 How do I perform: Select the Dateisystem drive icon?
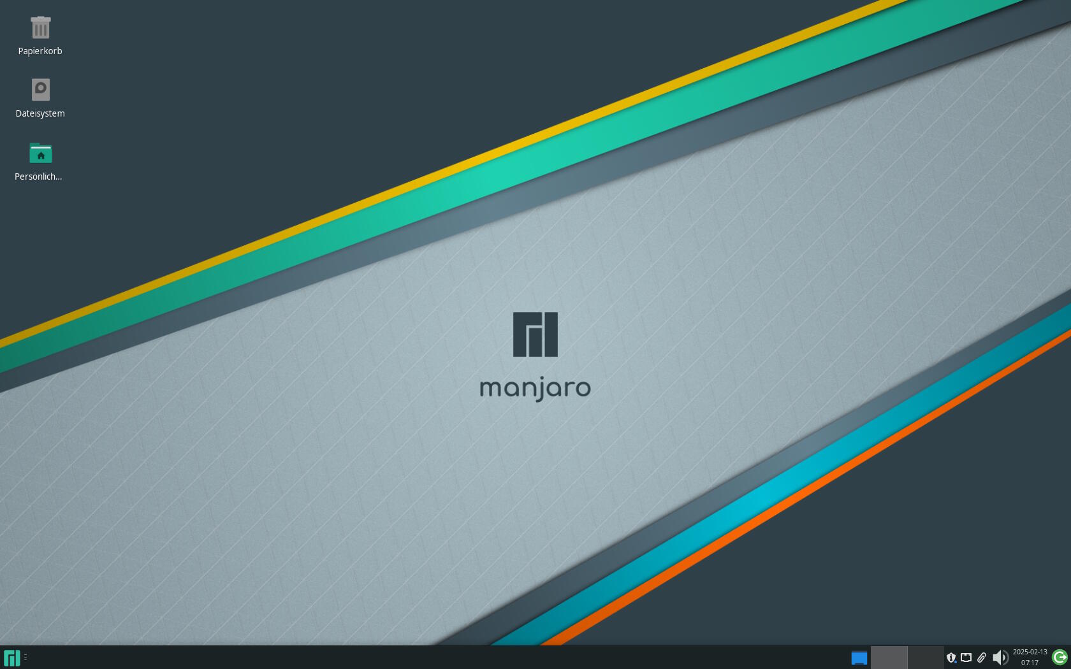40,90
